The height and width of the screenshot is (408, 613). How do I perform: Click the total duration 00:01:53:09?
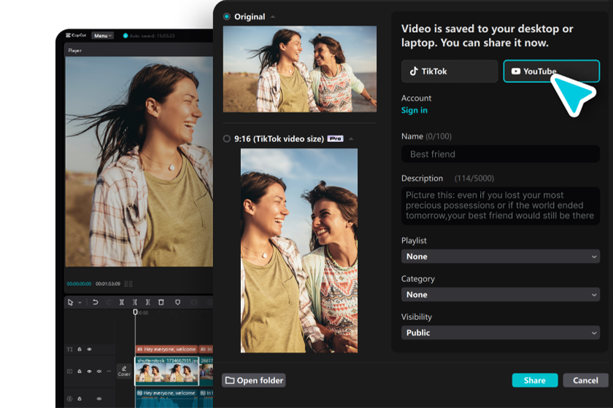[108, 284]
